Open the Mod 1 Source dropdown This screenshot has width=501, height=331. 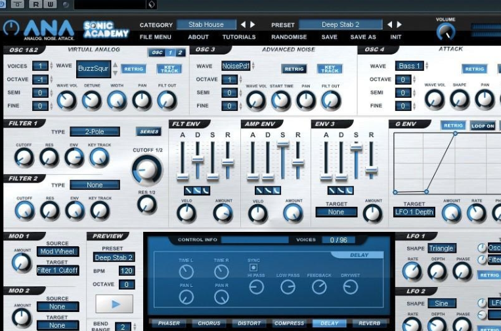[x=58, y=252]
